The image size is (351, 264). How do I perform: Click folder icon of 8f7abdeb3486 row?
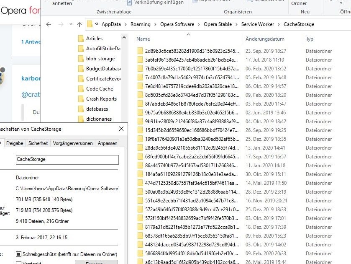point(140,104)
